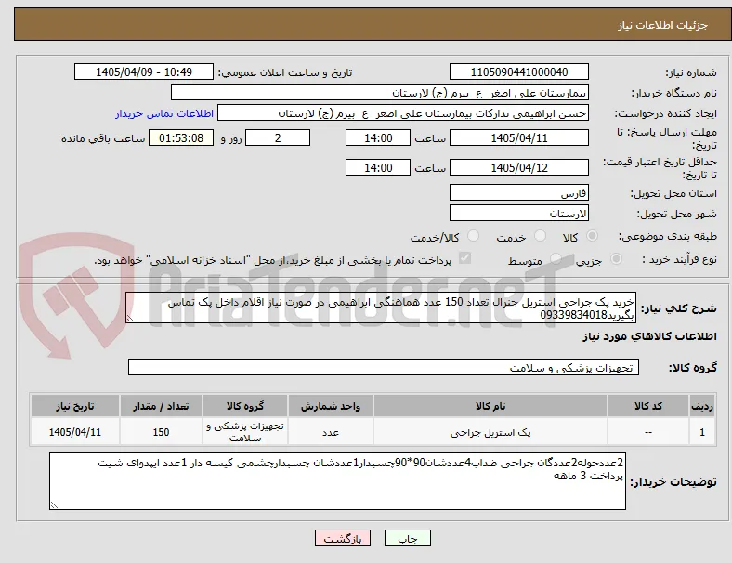Click the پک استریل جراحی table cell
The height and width of the screenshot is (563, 732).
pyautogui.click(x=490, y=432)
